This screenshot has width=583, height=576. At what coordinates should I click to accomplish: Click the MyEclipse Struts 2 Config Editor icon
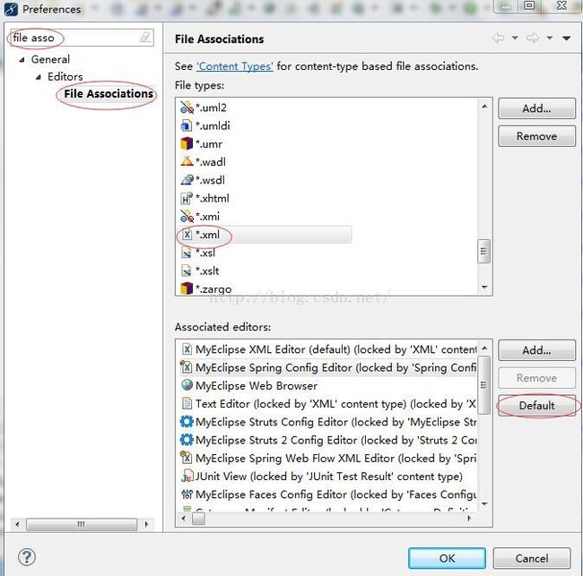[187, 440]
